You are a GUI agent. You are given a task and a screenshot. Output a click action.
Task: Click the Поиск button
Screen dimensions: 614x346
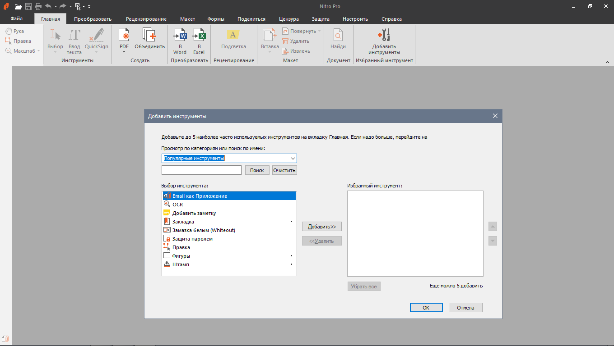257,170
